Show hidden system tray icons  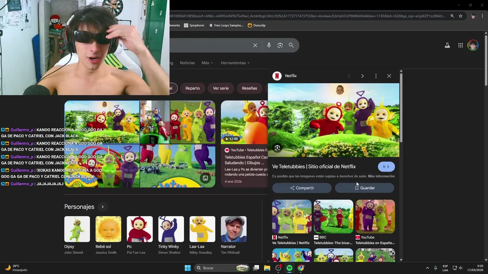[427, 268]
